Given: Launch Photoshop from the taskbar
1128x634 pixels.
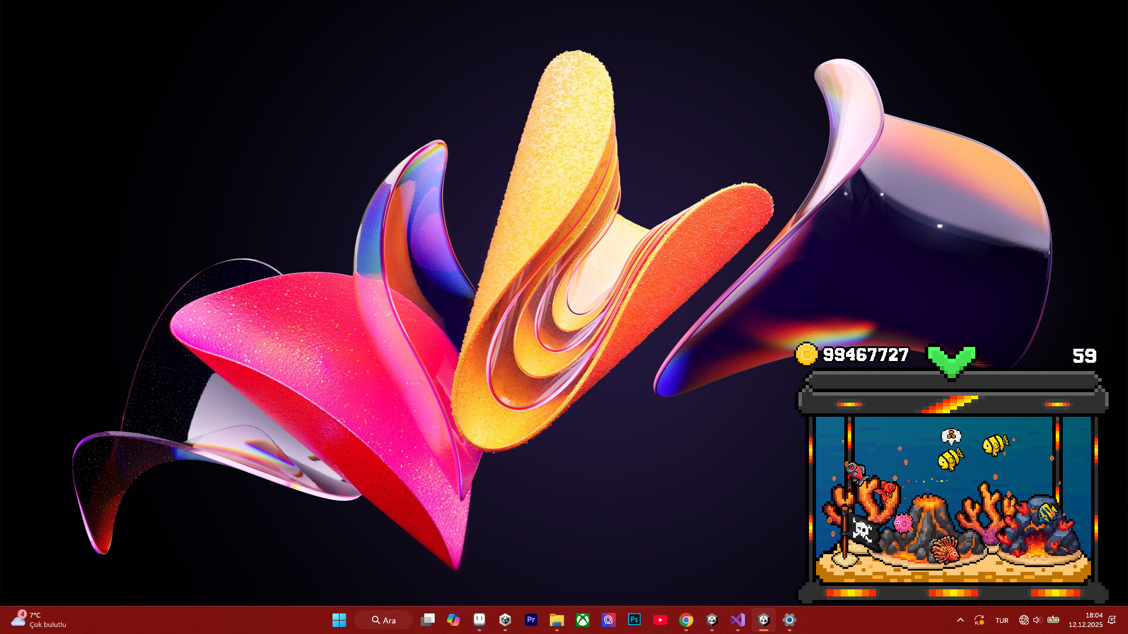Looking at the screenshot, I should tap(634, 620).
